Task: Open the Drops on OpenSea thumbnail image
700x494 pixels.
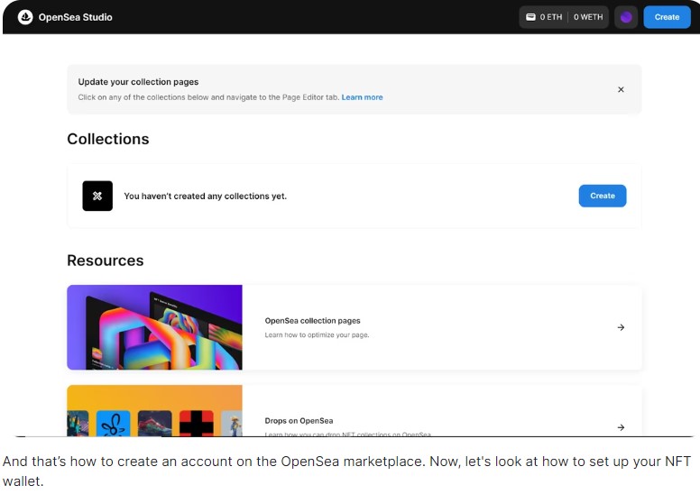Action: [x=154, y=413]
